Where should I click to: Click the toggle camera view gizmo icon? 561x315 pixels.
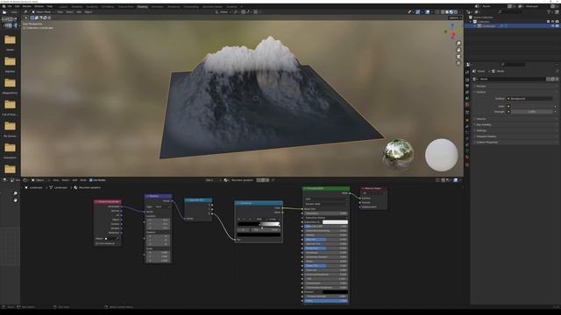pos(458,56)
